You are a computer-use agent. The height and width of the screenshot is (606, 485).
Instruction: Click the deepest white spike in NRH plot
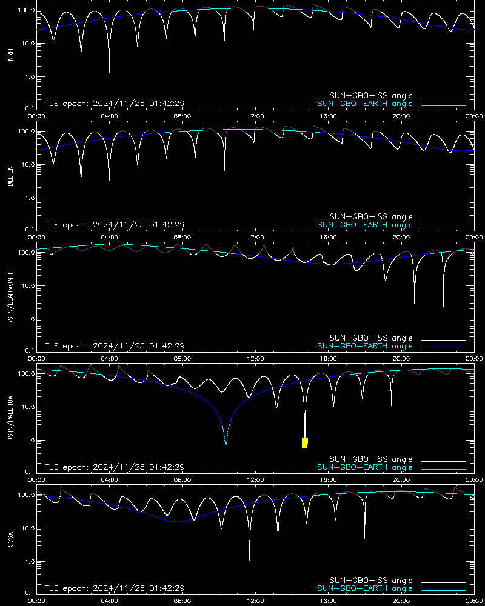coord(109,71)
